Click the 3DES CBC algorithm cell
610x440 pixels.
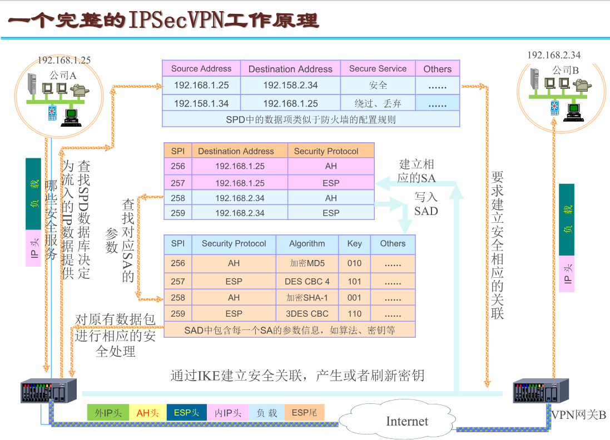point(307,314)
